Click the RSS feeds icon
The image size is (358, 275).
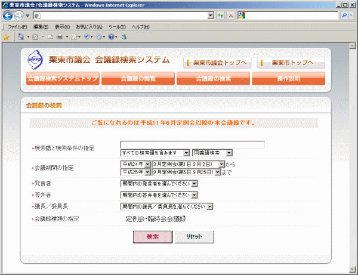[x=35, y=37]
